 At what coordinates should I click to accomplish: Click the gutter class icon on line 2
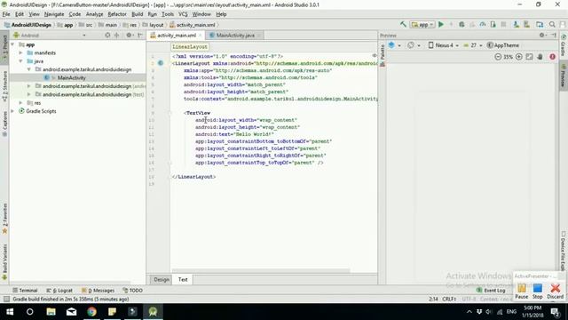click(x=161, y=63)
